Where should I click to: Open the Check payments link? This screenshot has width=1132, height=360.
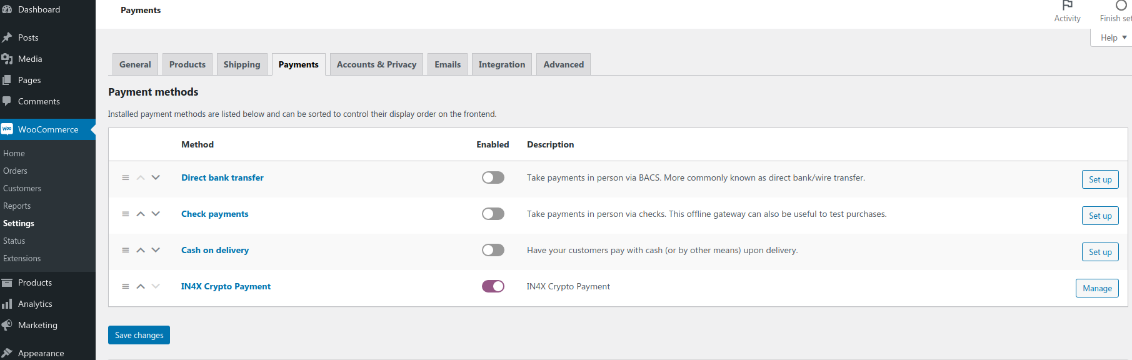click(215, 214)
